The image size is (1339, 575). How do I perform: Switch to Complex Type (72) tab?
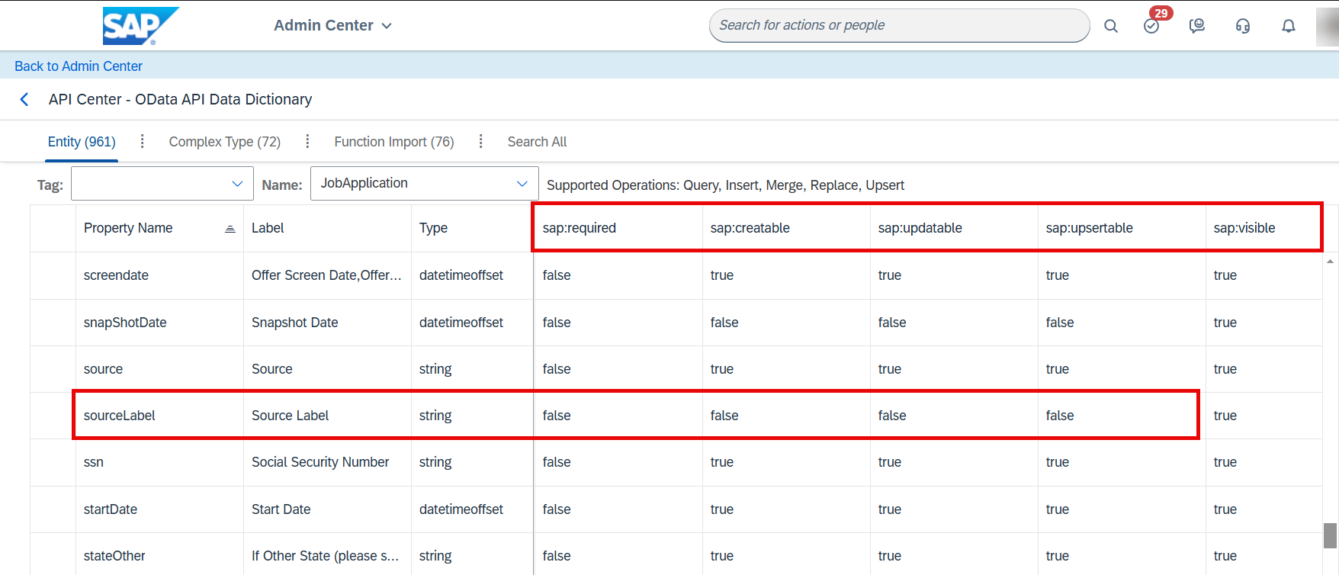225,142
